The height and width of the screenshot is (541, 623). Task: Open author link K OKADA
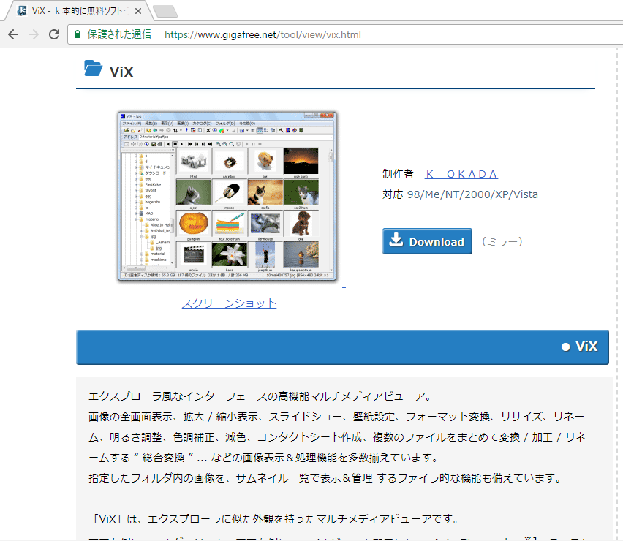461,174
